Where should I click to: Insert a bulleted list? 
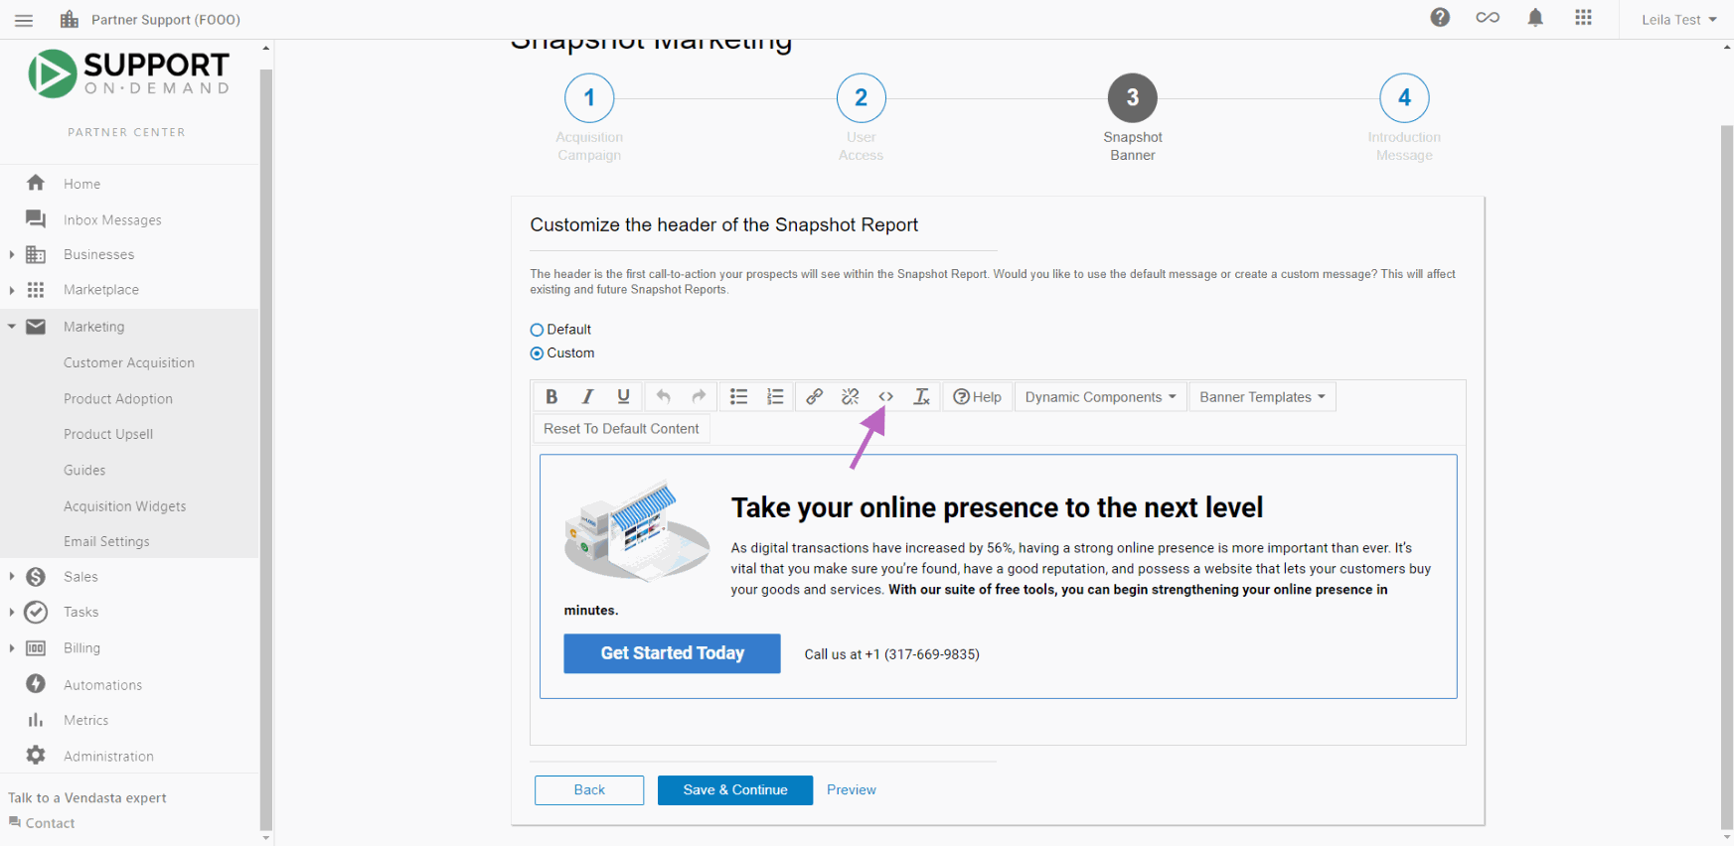click(x=738, y=396)
